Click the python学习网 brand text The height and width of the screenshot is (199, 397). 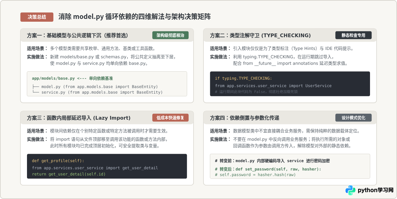[376, 190]
